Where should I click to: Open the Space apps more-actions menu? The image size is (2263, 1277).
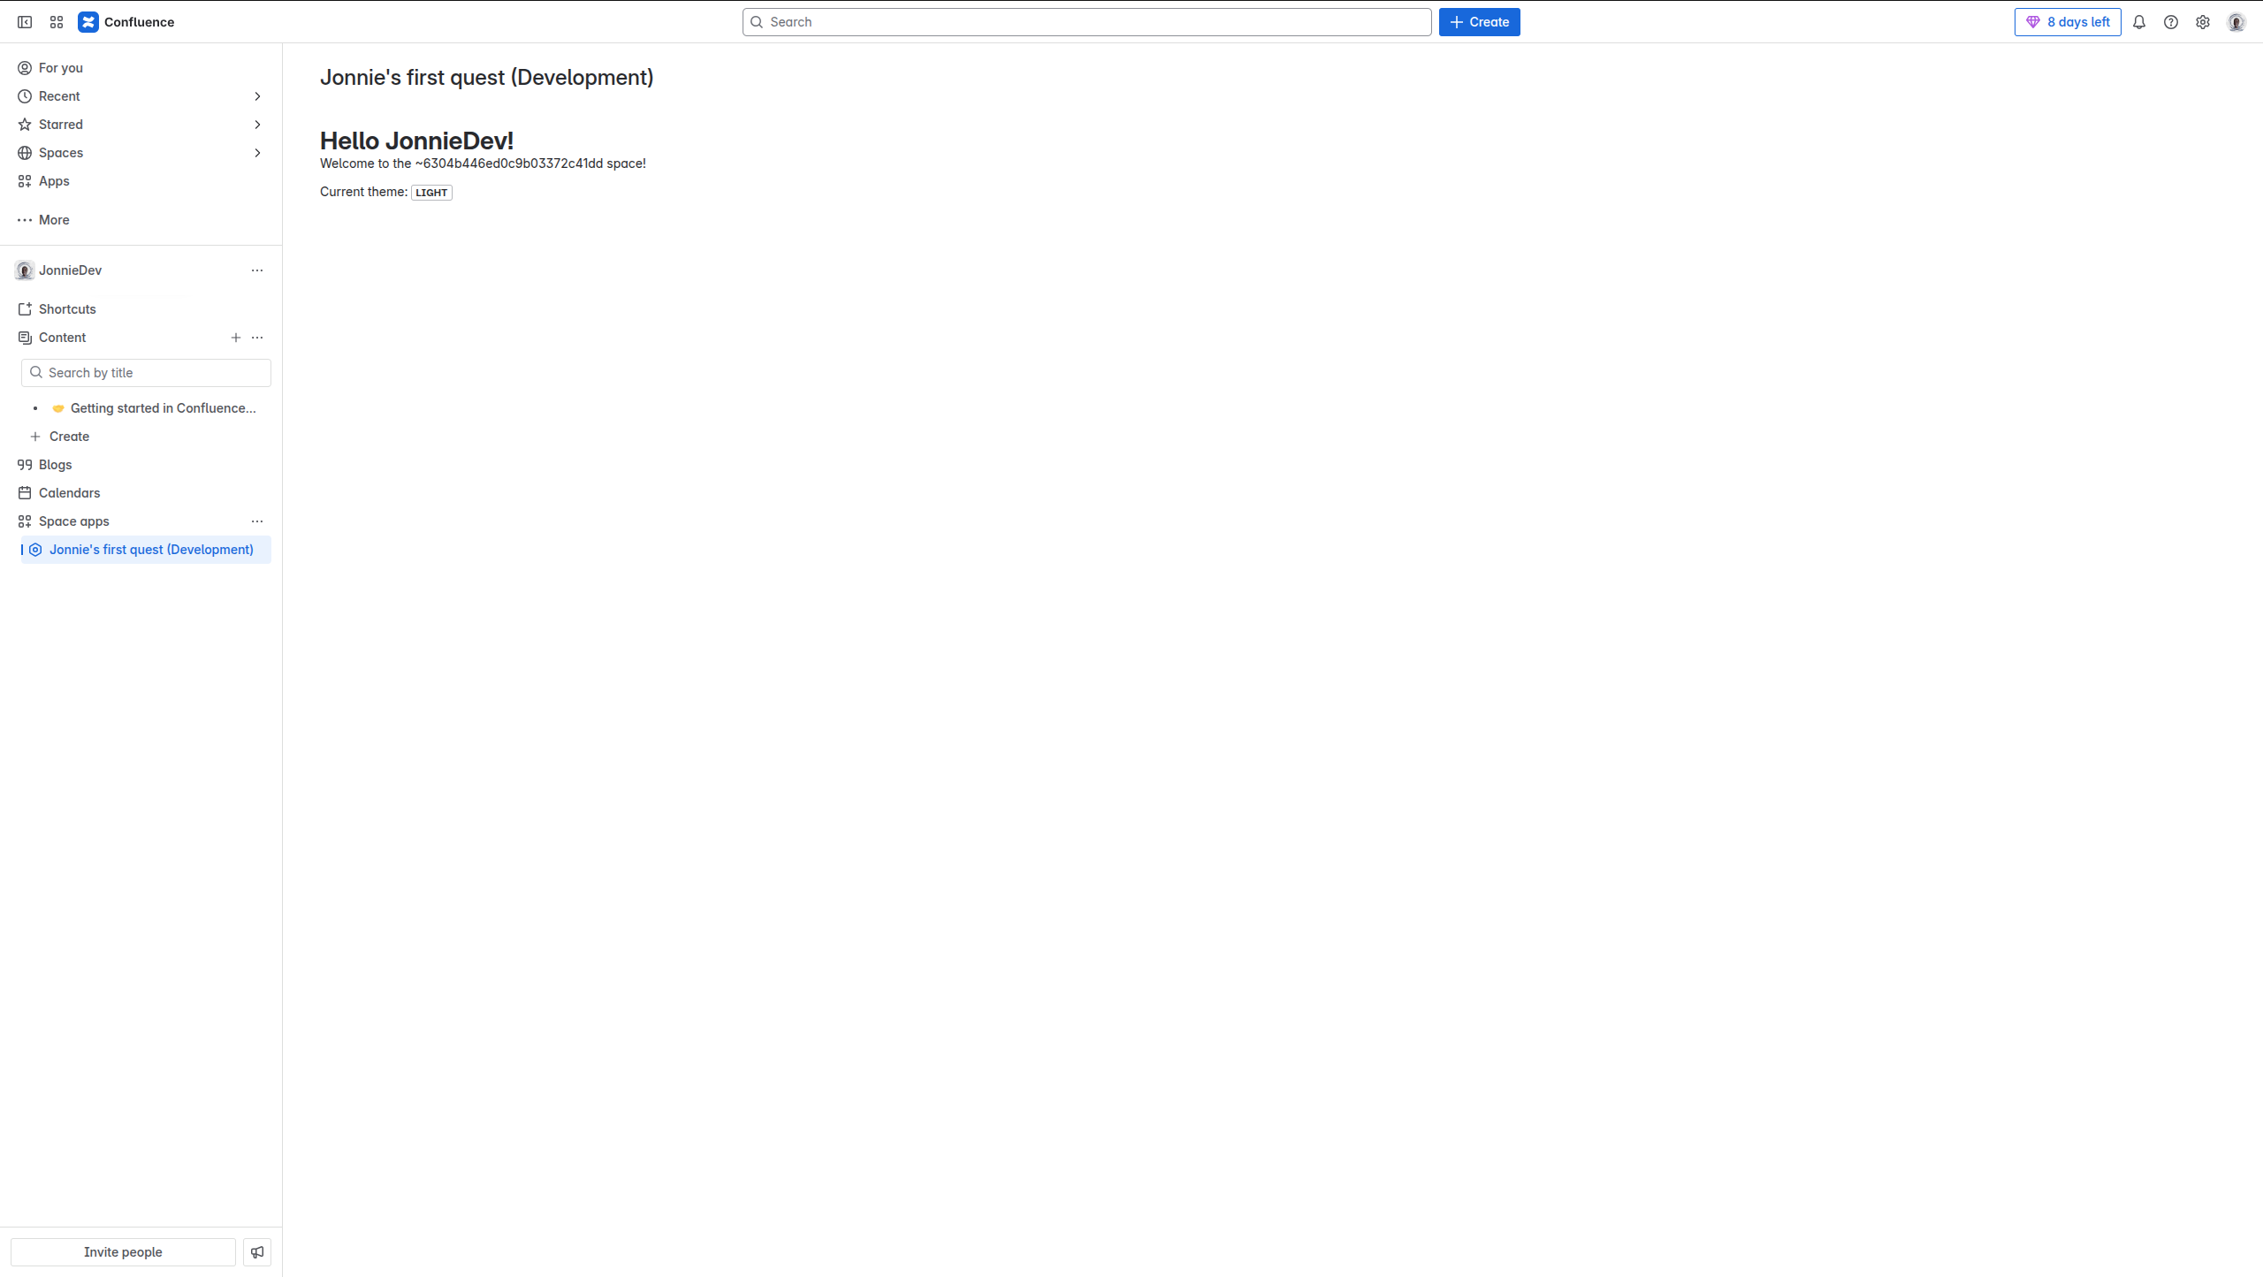point(257,521)
